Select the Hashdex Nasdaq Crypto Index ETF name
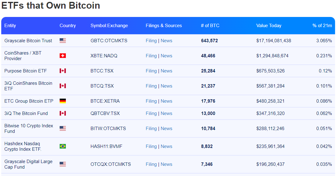Viewport: 336px width, 176px height. click(23, 146)
